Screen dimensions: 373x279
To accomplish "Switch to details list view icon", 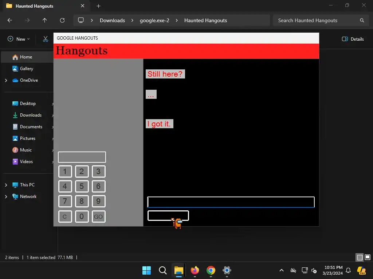I will 360,257.
